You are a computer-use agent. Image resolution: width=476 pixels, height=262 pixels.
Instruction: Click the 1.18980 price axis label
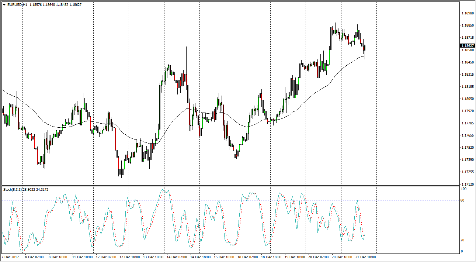468,13
